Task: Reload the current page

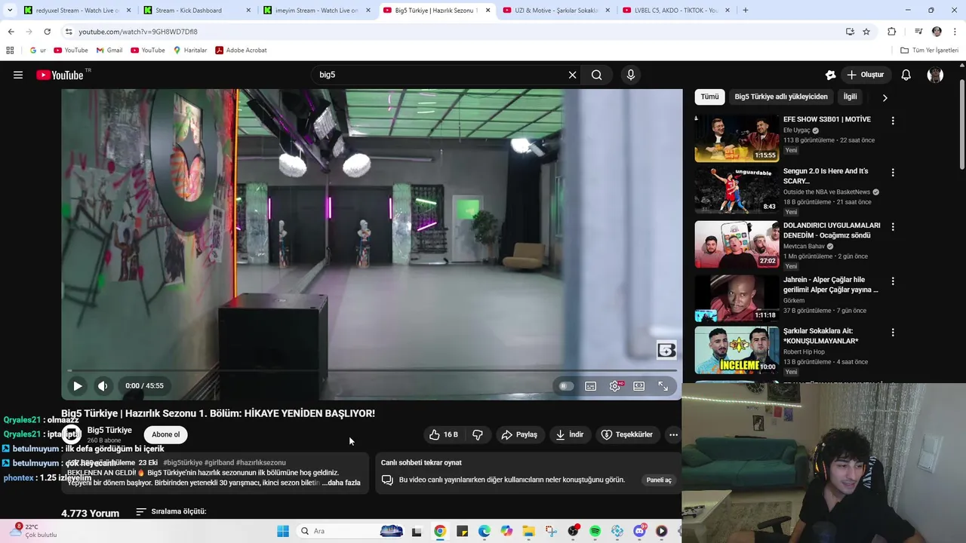Action: click(47, 32)
